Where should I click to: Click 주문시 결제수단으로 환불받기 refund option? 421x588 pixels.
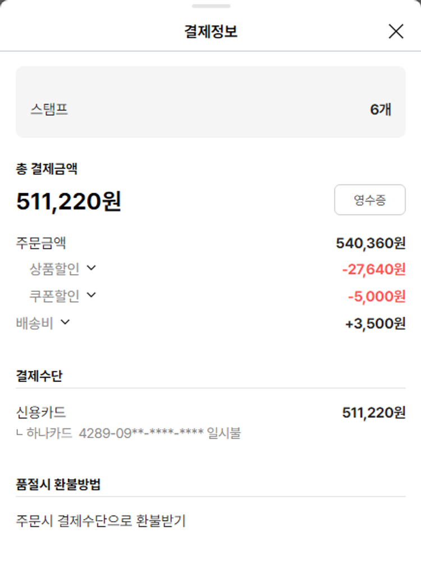[100, 521]
